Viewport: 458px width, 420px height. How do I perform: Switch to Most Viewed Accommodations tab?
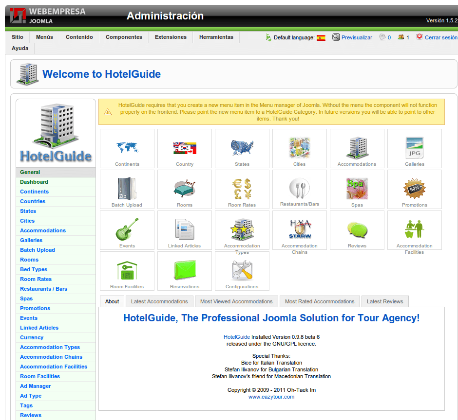(236, 301)
